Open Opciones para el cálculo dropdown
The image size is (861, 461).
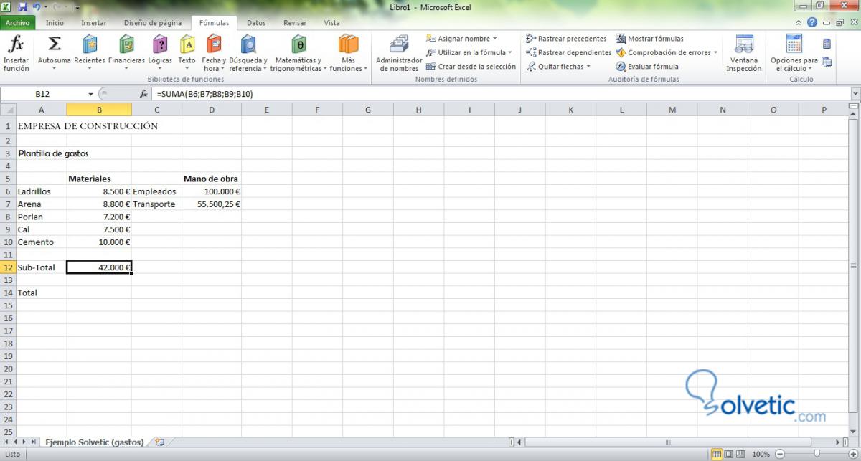point(794,53)
